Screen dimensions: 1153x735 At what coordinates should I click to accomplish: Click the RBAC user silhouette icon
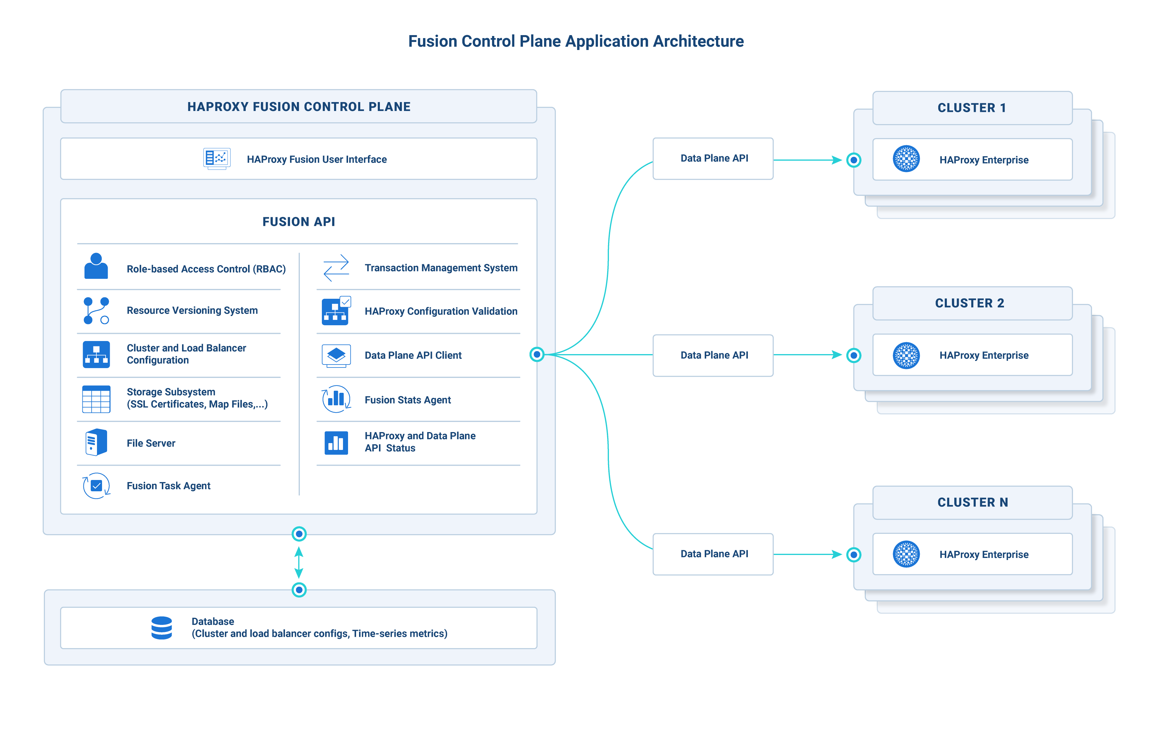tap(96, 266)
